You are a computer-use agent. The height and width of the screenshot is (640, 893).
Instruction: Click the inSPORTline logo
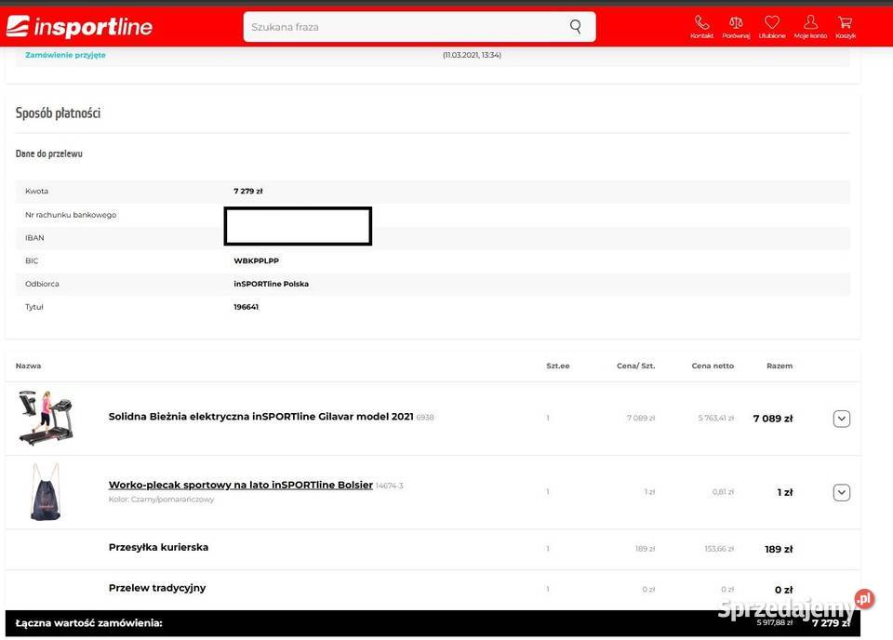pyautogui.click(x=79, y=27)
